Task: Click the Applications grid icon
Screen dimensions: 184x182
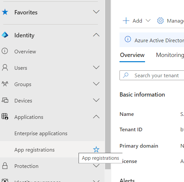Action: (x=5, y=117)
